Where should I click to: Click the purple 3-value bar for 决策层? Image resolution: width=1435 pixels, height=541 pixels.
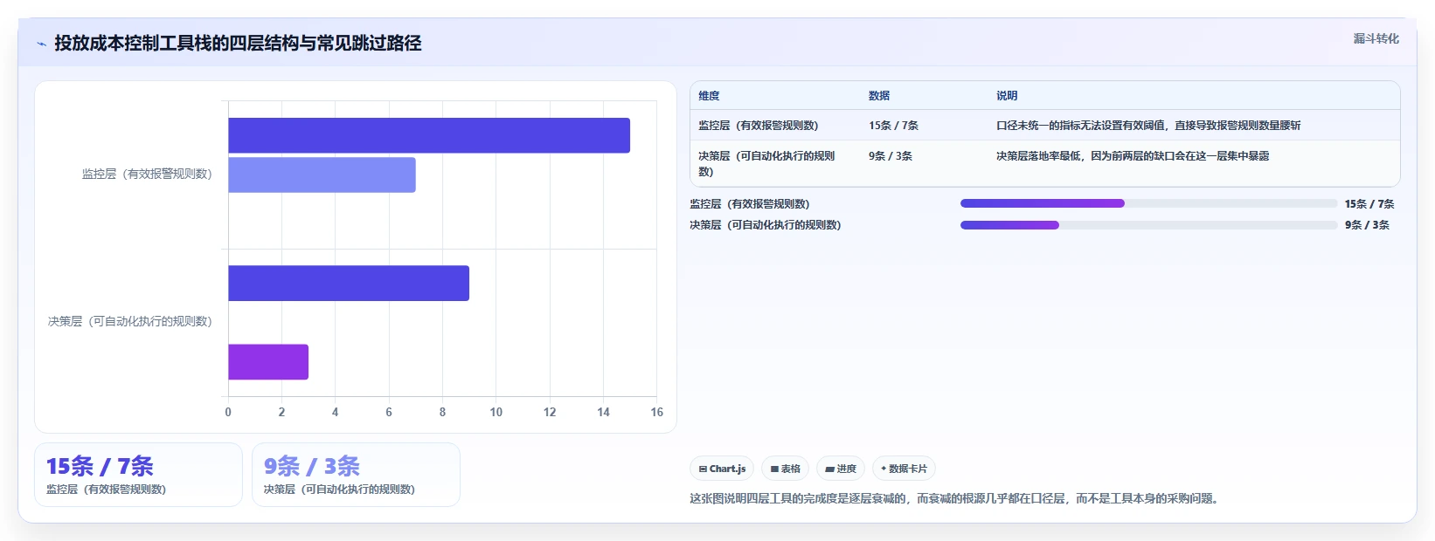(x=268, y=361)
